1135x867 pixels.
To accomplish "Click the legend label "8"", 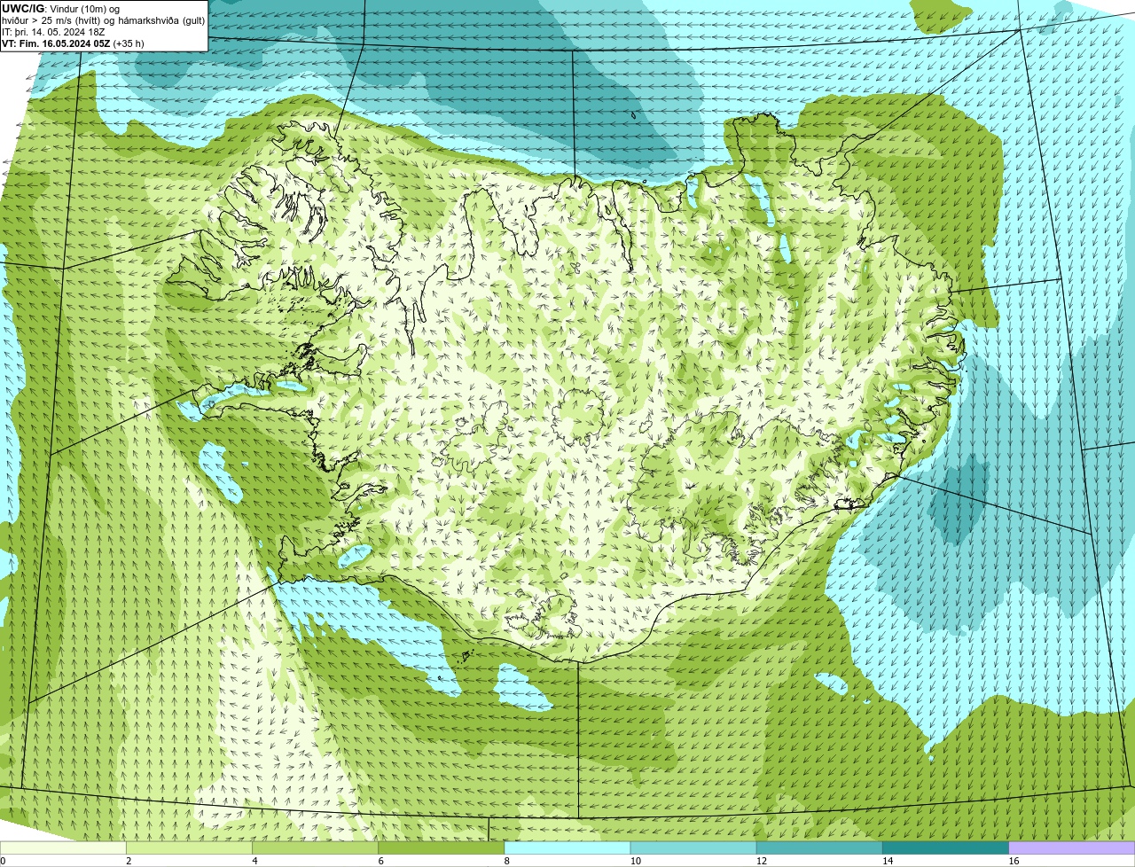I will pyautogui.click(x=506, y=861).
